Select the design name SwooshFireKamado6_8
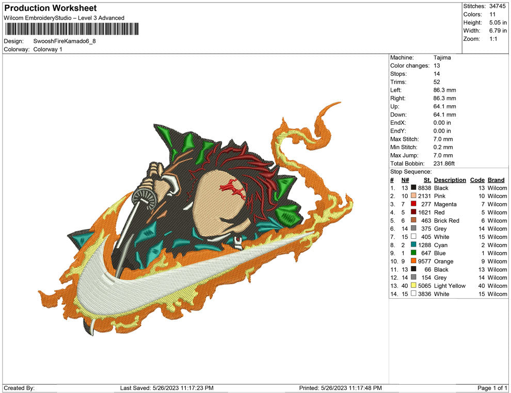Image resolution: width=511 pixels, height=393 pixels. coord(65,41)
